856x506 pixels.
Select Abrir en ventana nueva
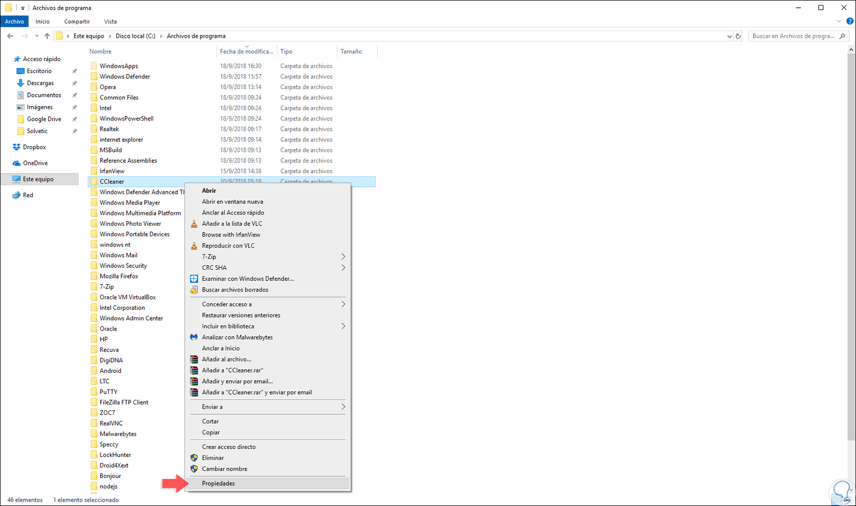268,202
